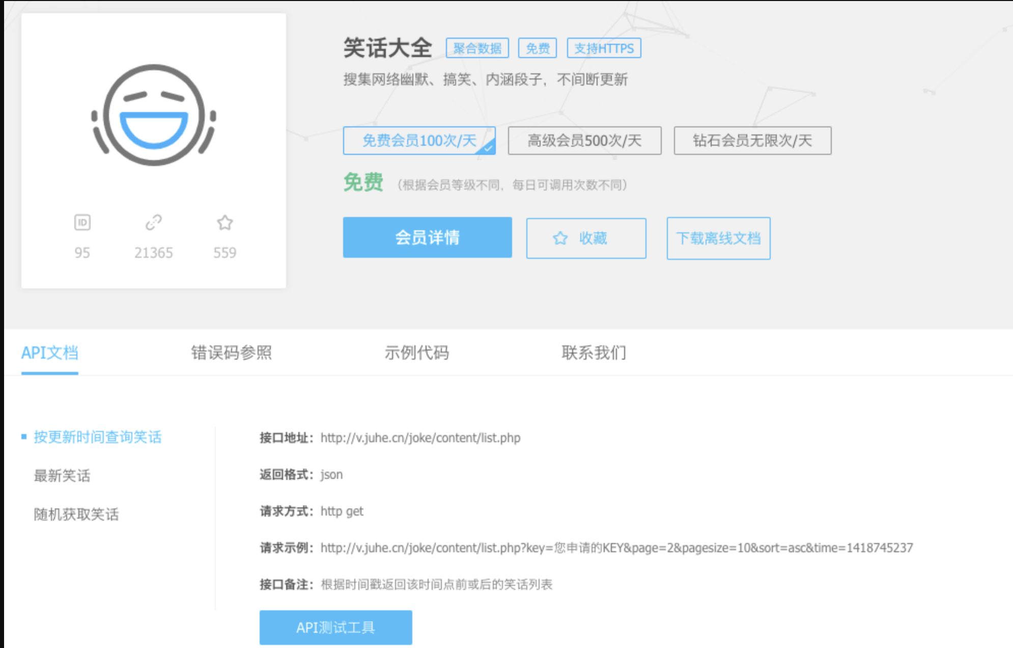Select the 免费会员100次/天 plan option
The width and height of the screenshot is (1013, 648).
419,141
